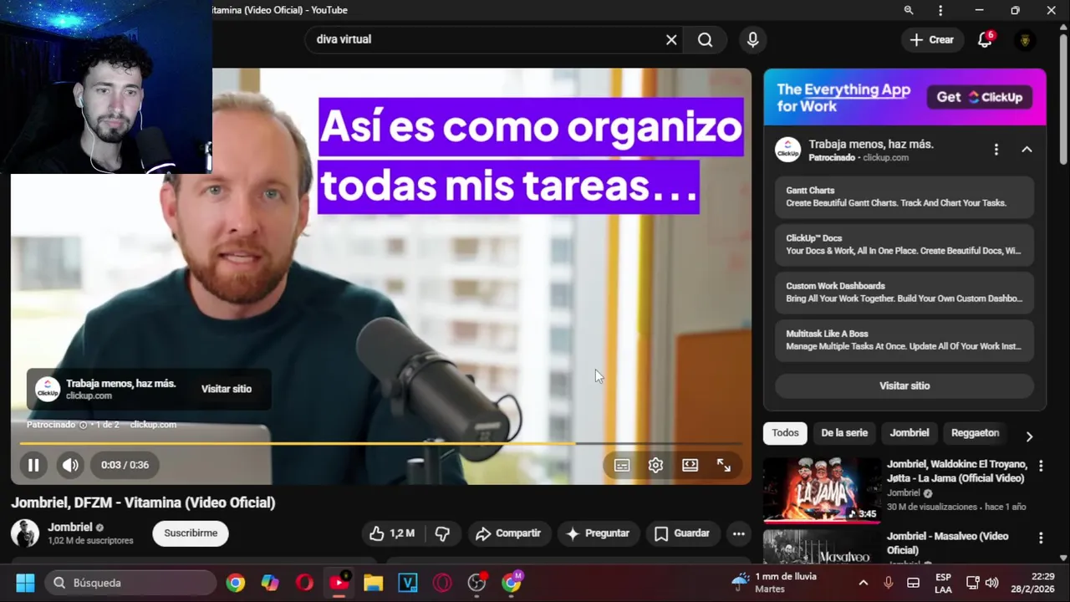Select the Jombriel filter chip
The width and height of the screenshot is (1070, 602).
[x=909, y=432]
